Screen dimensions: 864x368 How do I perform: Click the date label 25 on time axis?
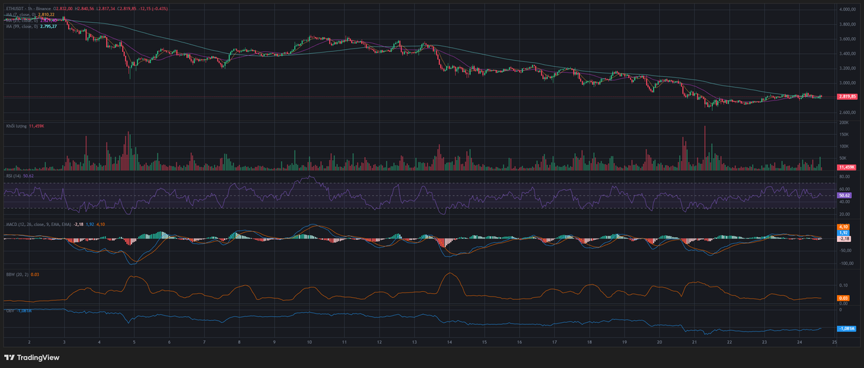[x=835, y=342]
